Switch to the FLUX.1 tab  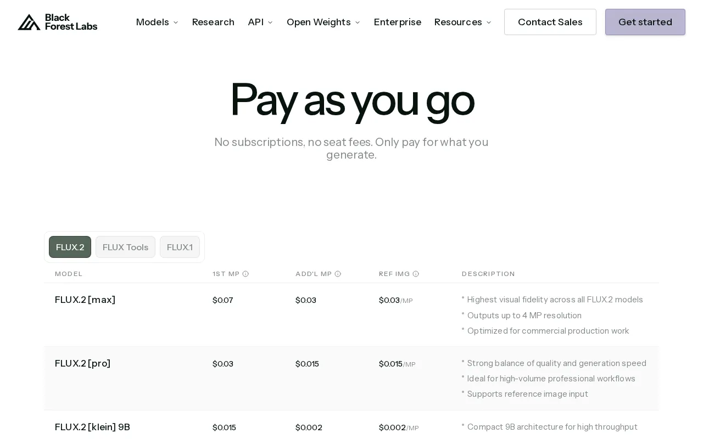[x=180, y=247]
